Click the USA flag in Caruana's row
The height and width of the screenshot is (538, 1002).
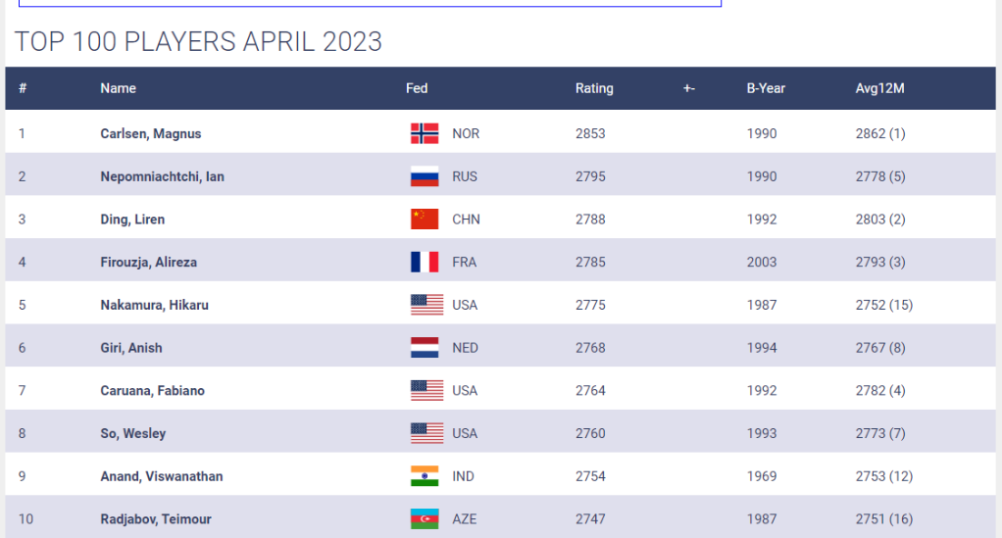click(426, 390)
